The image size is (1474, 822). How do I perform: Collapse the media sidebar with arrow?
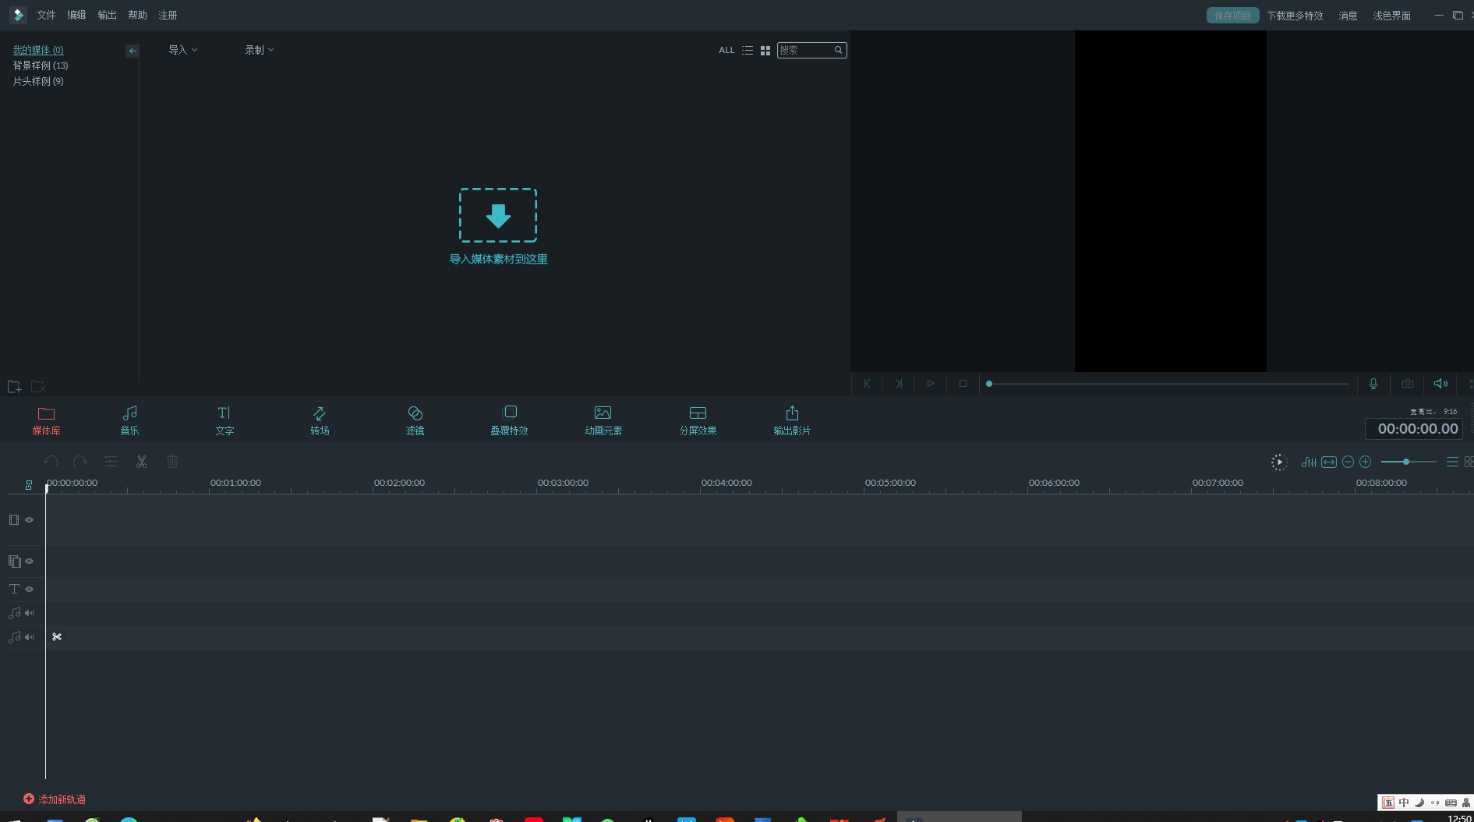tap(133, 51)
